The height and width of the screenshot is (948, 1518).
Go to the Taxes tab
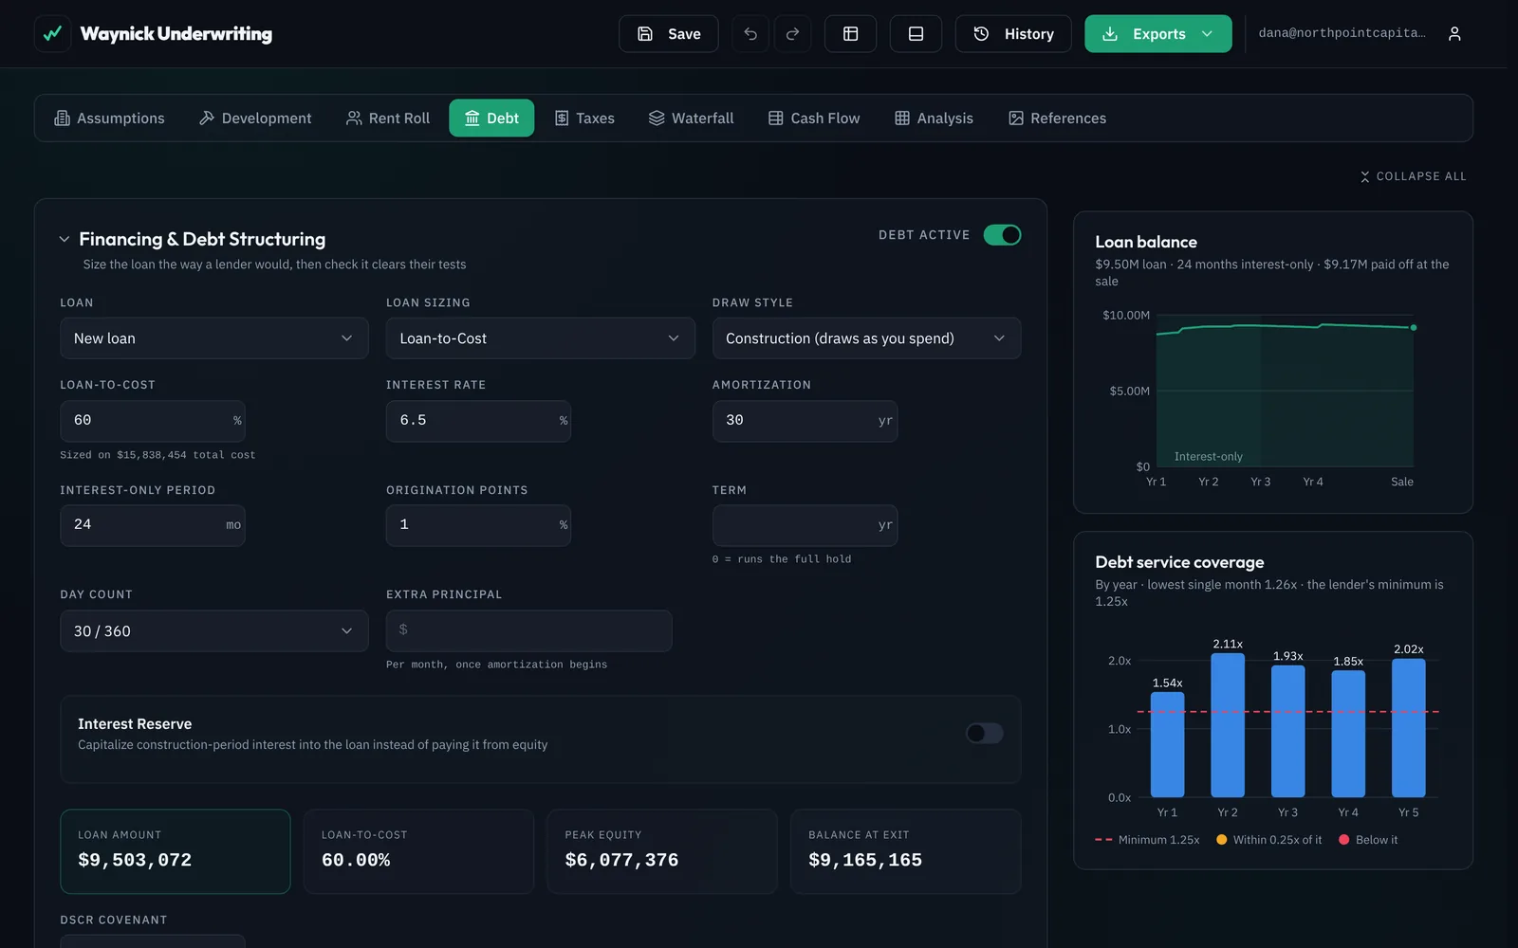(x=584, y=118)
